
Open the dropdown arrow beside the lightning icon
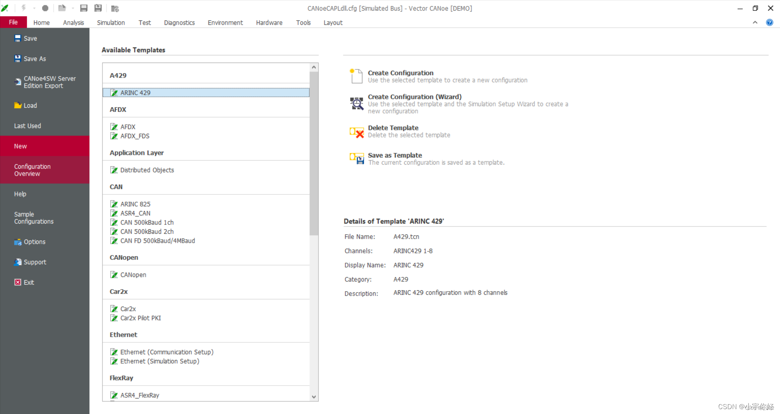pos(34,8)
